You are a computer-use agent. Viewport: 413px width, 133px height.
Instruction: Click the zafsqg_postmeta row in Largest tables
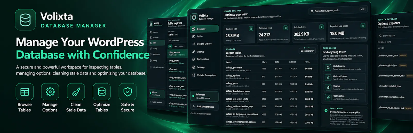coord(271,69)
